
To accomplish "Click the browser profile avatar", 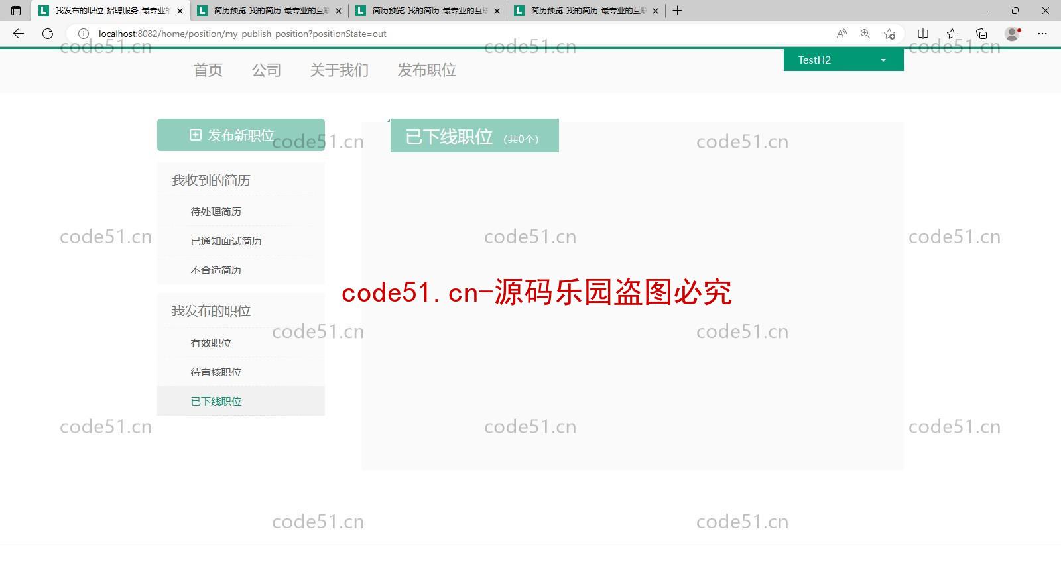I will tap(1013, 34).
